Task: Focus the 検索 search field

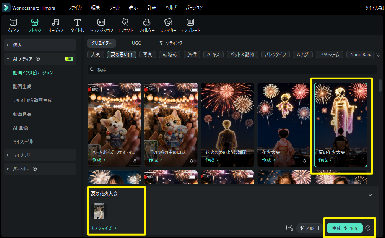Action: click(232, 70)
